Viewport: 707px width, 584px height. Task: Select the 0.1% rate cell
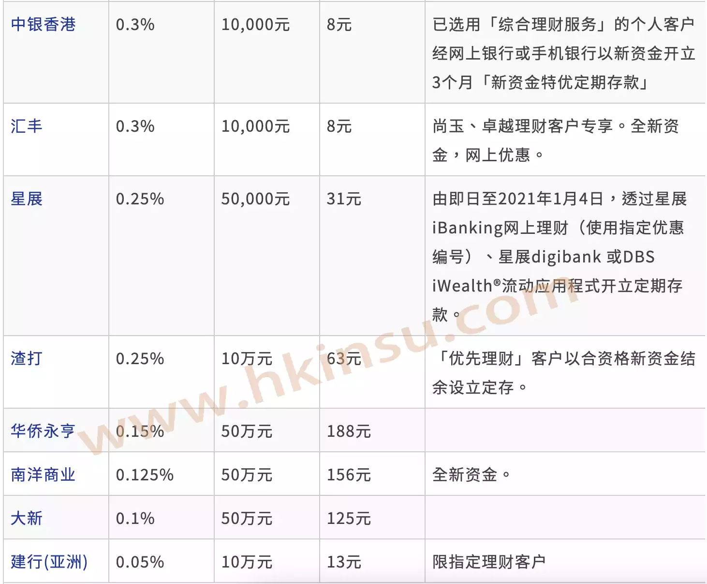[x=135, y=518]
